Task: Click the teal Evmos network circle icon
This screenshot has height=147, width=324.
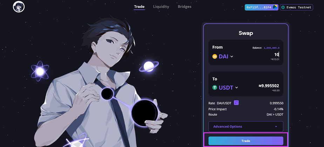Action: tap(283, 7)
